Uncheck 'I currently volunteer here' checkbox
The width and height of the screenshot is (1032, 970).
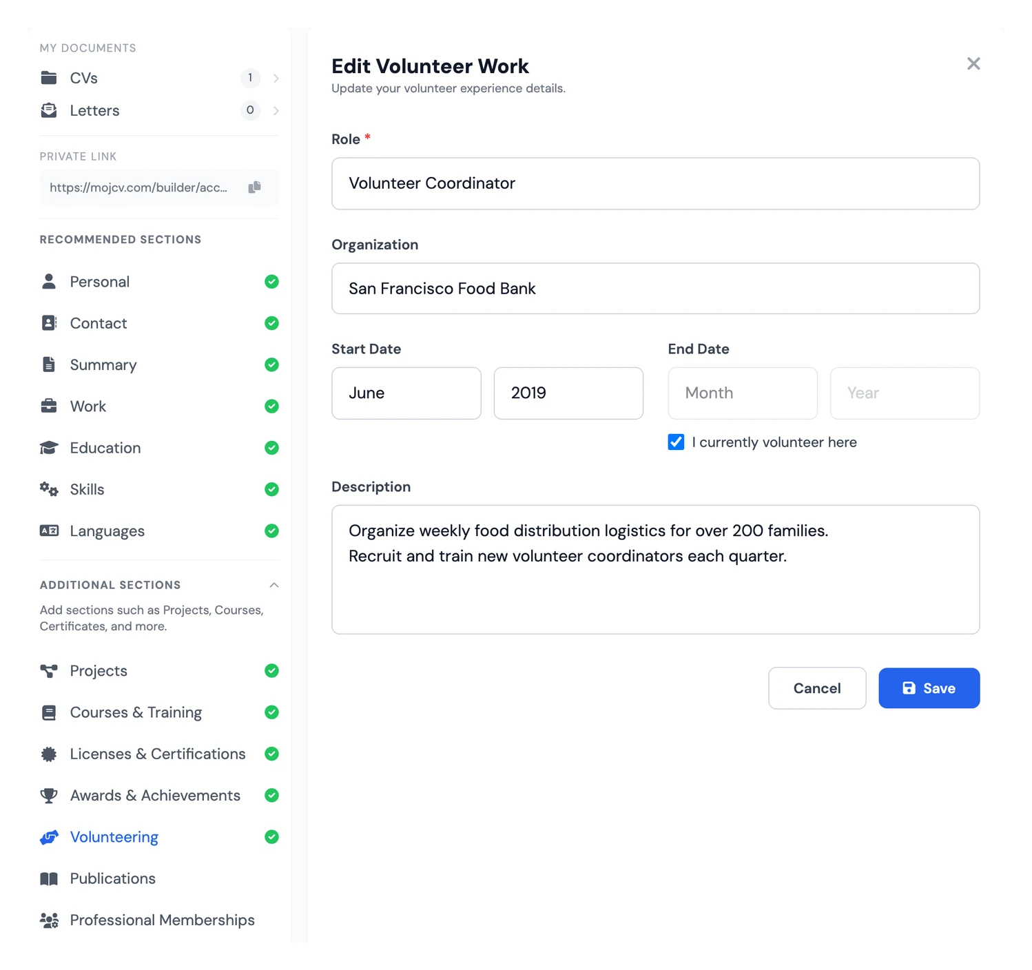pyautogui.click(x=676, y=442)
